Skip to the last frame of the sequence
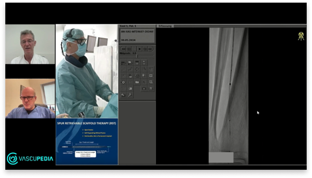The width and height of the screenshot is (312, 178). coord(150,49)
